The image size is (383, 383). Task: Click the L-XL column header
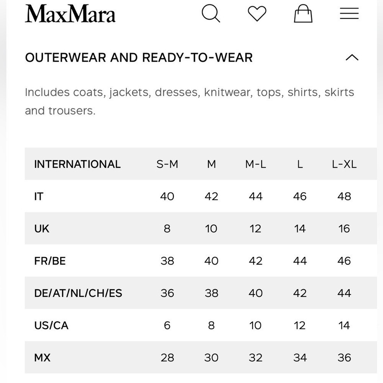344,164
